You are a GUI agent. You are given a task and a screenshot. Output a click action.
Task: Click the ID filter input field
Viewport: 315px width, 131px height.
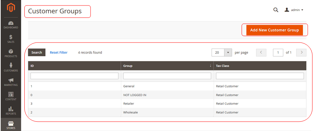click(74, 76)
